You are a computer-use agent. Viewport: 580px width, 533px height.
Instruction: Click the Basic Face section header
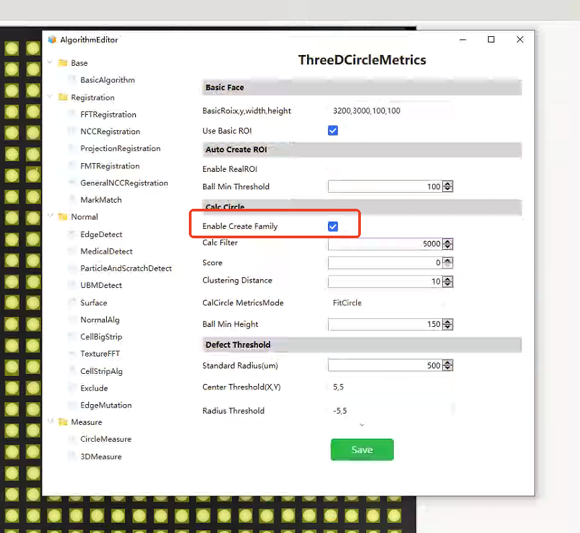tap(362, 87)
